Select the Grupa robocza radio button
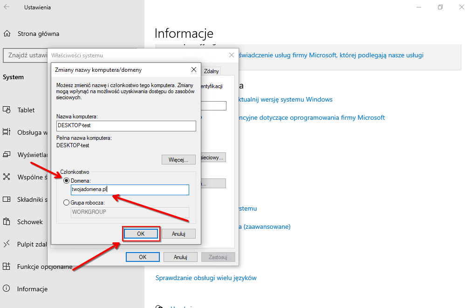 point(67,203)
